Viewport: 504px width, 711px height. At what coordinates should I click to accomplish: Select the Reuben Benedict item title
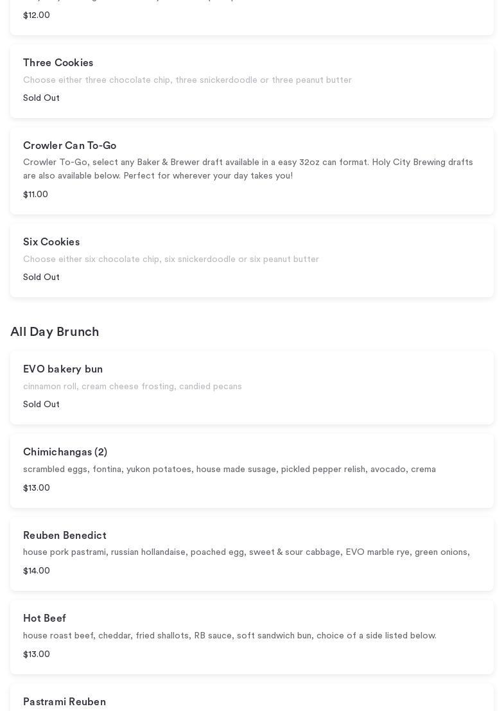65,536
